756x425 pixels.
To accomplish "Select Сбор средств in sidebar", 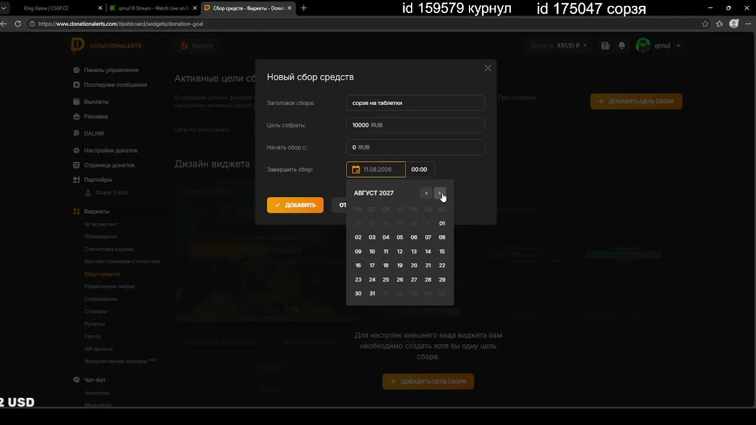I will click(102, 274).
